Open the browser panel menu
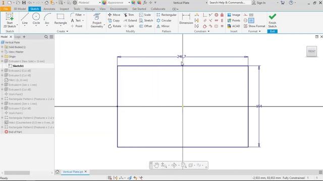 tap(51, 37)
